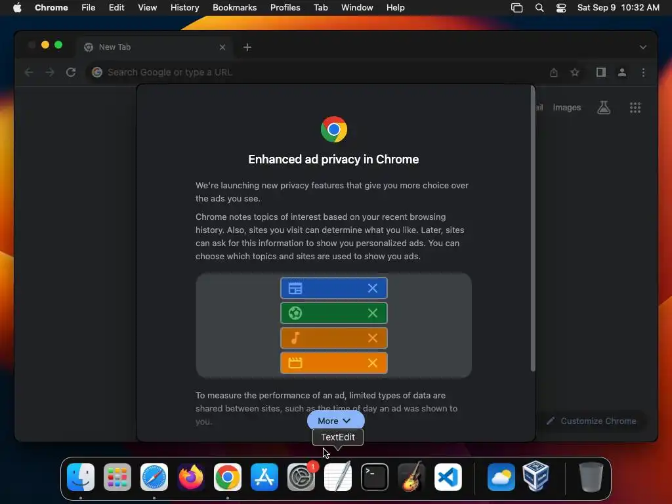Launch Firefox from the dock
The height and width of the screenshot is (504, 672).
point(191,477)
